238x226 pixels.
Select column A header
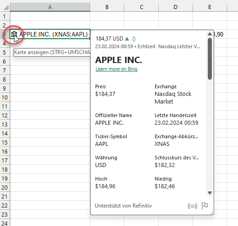pyautogui.click(x=50, y=7)
